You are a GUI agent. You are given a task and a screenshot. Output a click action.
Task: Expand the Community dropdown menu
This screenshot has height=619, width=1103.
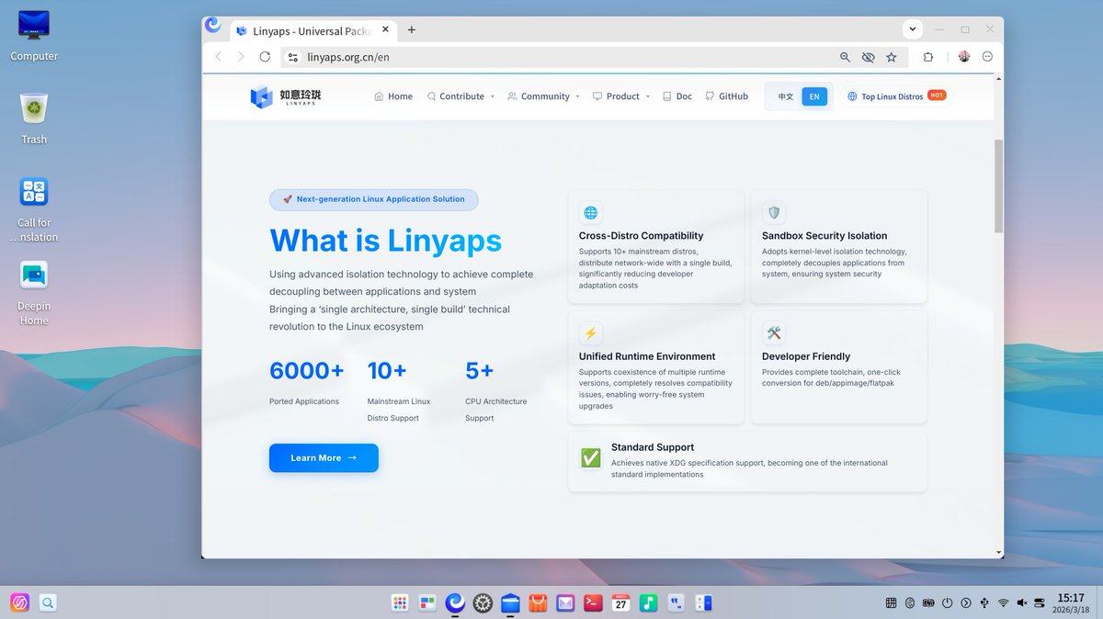tap(543, 96)
